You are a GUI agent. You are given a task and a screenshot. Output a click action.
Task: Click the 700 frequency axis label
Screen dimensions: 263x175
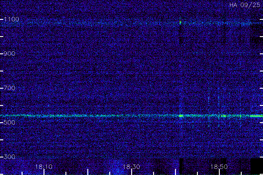tap(9, 88)
